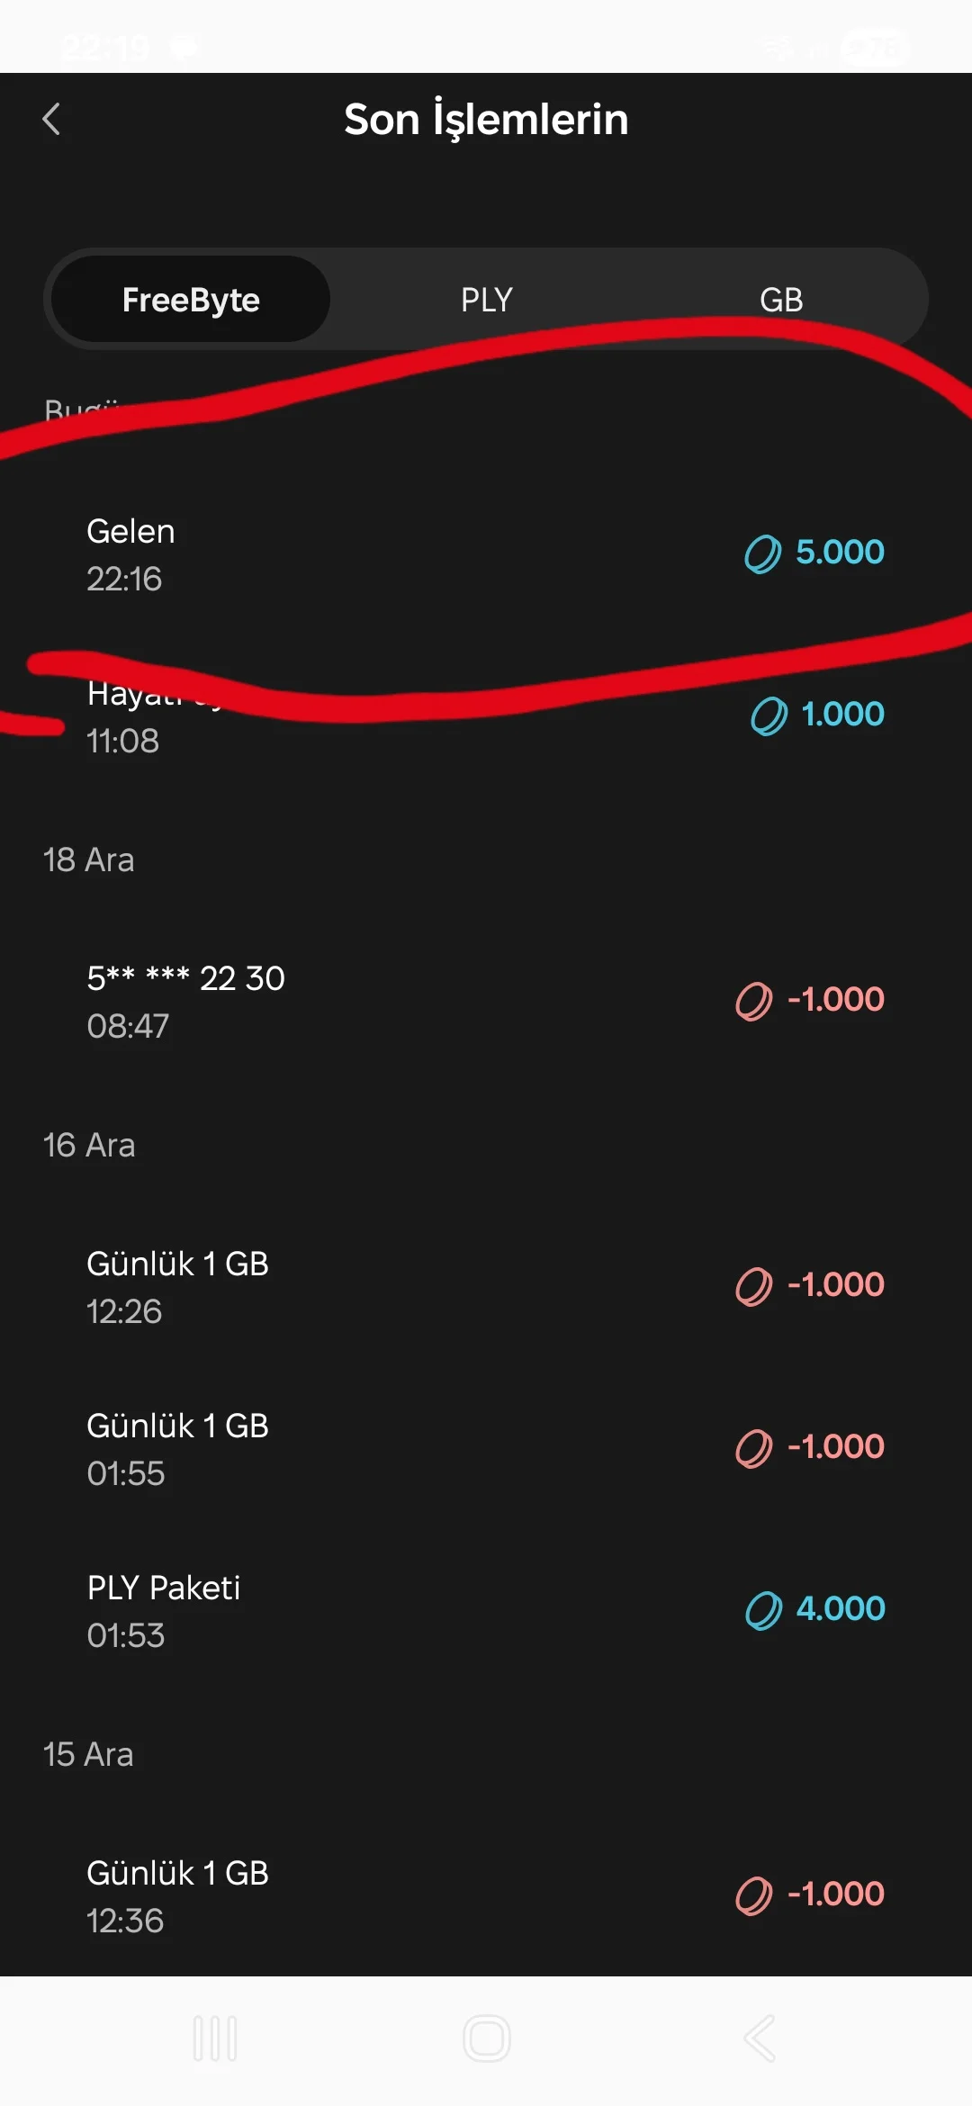Select the FreeByte tab

(x=191, y=300)
